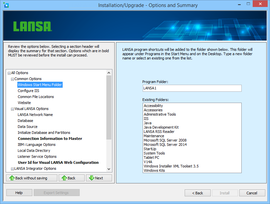
Task: Open LANSA Network Name option
Action: click(35, 115)
